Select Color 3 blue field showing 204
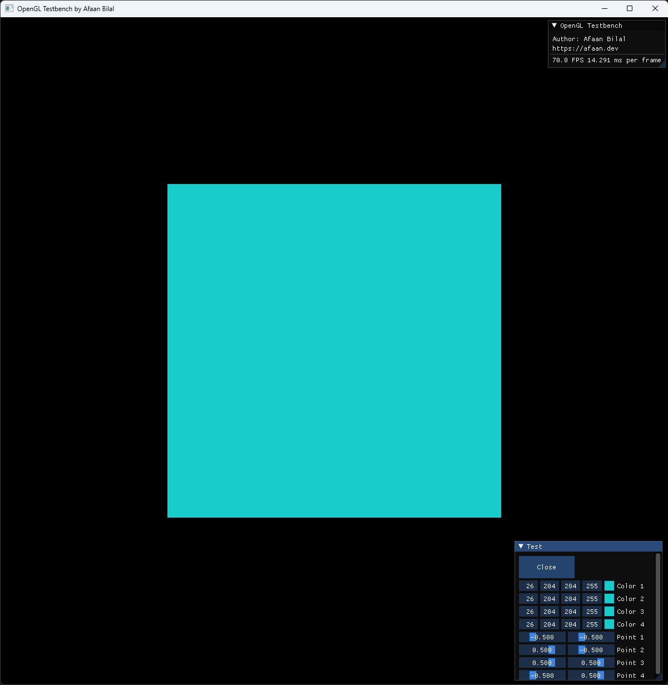The height and width of the screenshot is (685, 668). (571, 612)
